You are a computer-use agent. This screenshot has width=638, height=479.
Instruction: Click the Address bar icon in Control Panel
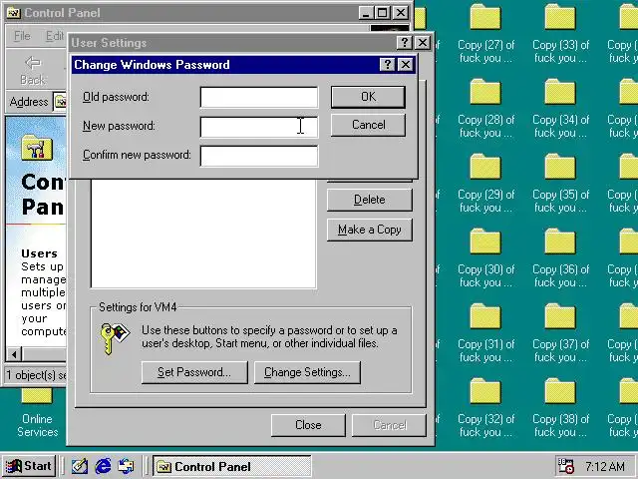click(x=61, y=102)
